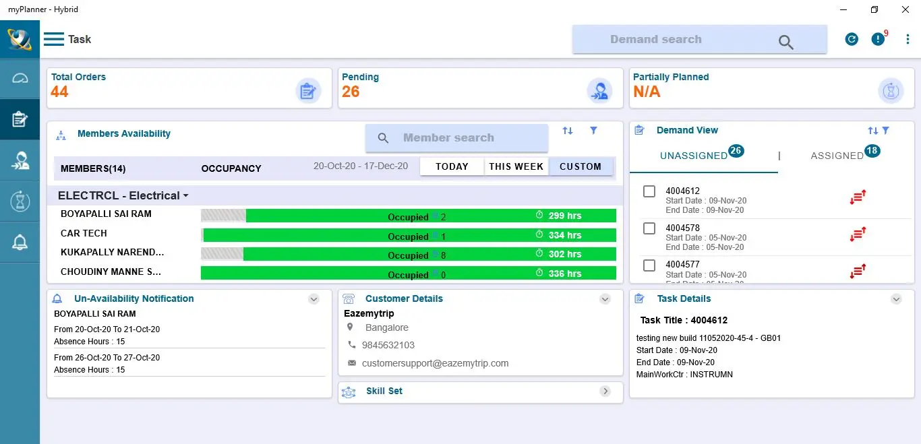Sort members using Members Availability sort arrows
The height and width of the screenshot is (444, 921).
pos(568,131)
